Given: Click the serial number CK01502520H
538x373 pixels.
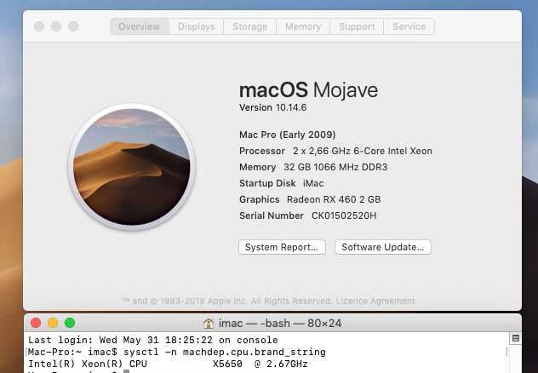Looking at the screenshot, I should pos(344,215).
